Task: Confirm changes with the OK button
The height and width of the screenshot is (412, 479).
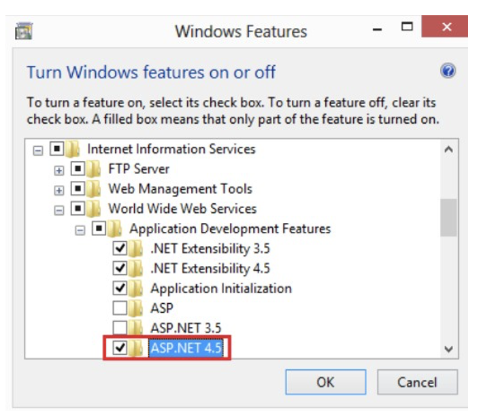Action: point(326,382)
